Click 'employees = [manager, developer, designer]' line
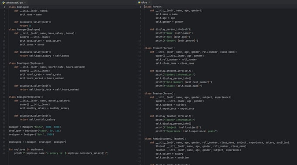 (38, 142)
